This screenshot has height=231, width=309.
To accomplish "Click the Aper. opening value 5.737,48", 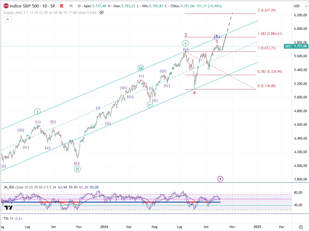I will coord(99,6).
